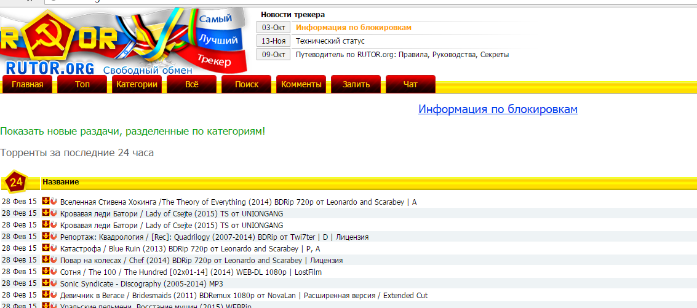Click heading Торренты за последние 24 часа

(x=77, y=153)
